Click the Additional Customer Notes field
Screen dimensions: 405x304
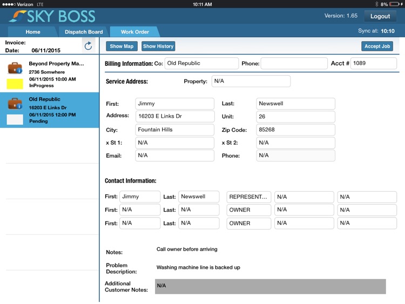click(270, 286)
